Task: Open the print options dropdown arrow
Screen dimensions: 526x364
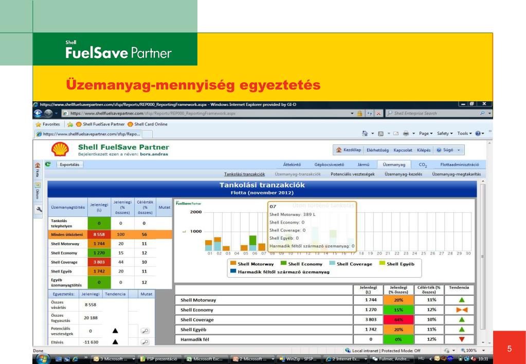Action: (x=413, y=134)
